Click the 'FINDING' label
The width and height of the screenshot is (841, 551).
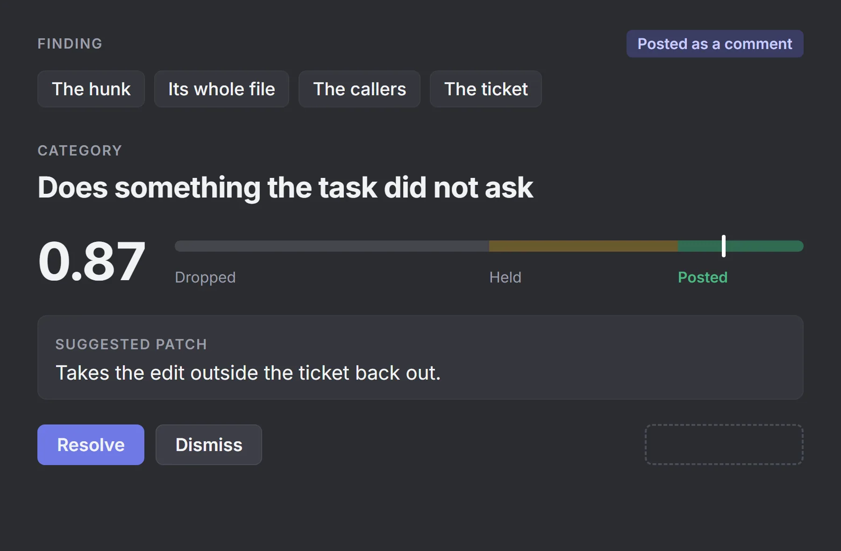click(70, 43)
